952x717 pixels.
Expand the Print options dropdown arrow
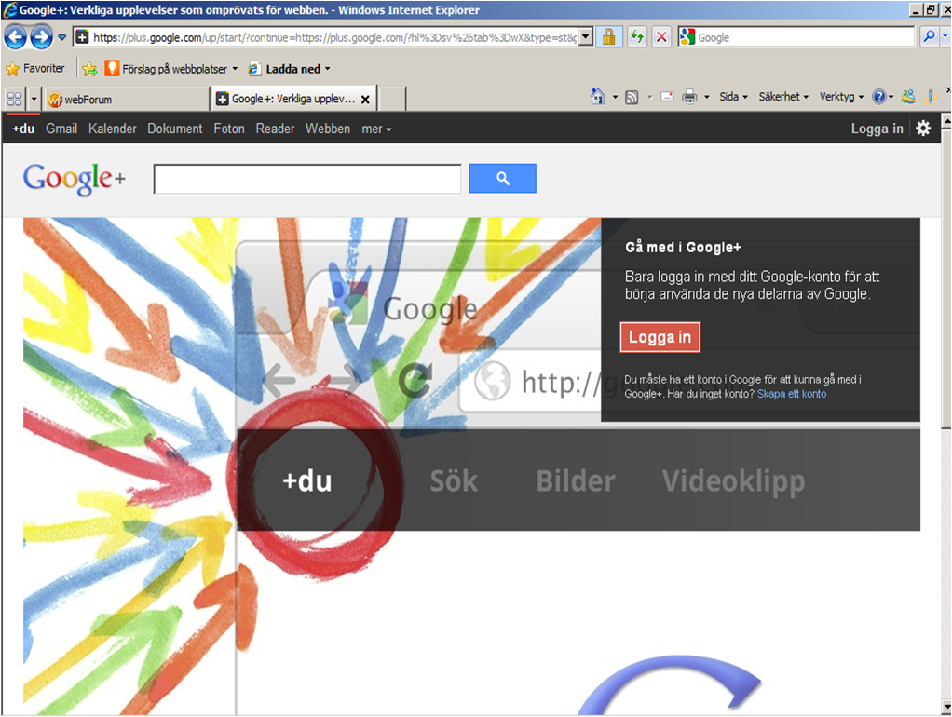pos(707,97)
